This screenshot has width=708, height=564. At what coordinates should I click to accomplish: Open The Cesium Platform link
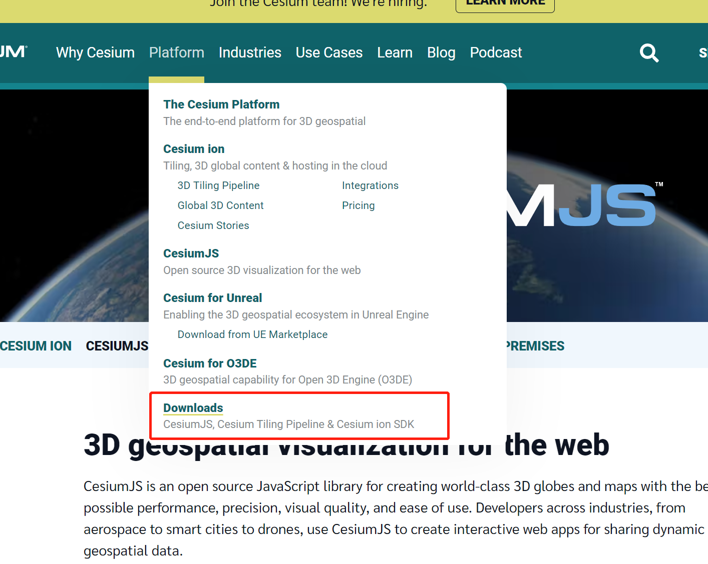221,104
